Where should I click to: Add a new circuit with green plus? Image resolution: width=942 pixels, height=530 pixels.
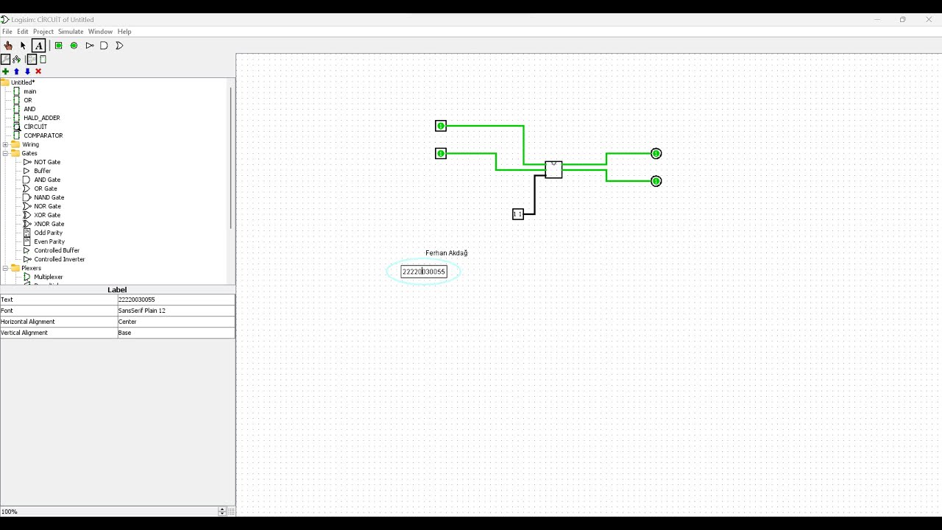click(5, 71)
